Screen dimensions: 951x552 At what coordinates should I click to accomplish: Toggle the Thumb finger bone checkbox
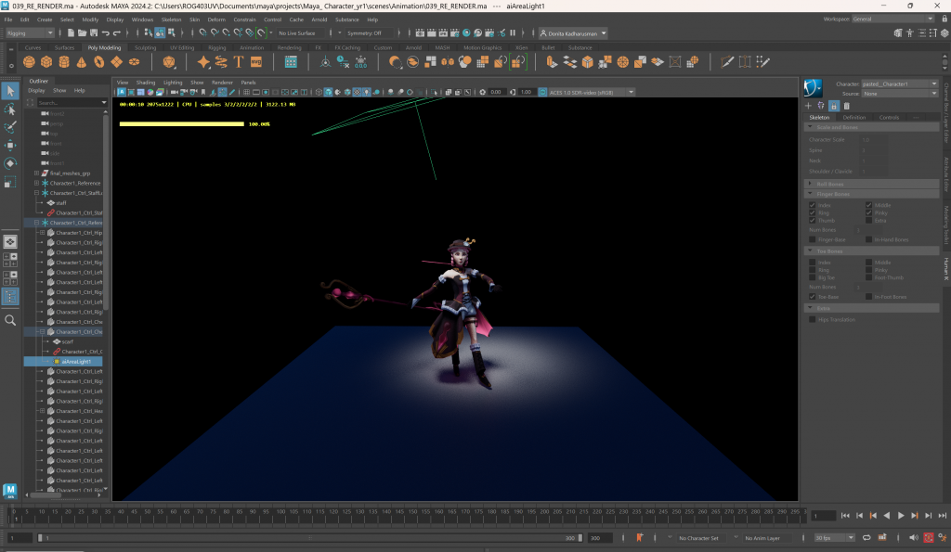(x=812, y=221)
